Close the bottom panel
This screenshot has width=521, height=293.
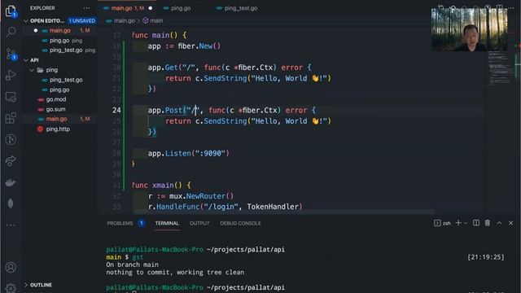pyautogui.click(x=510, y=223)
